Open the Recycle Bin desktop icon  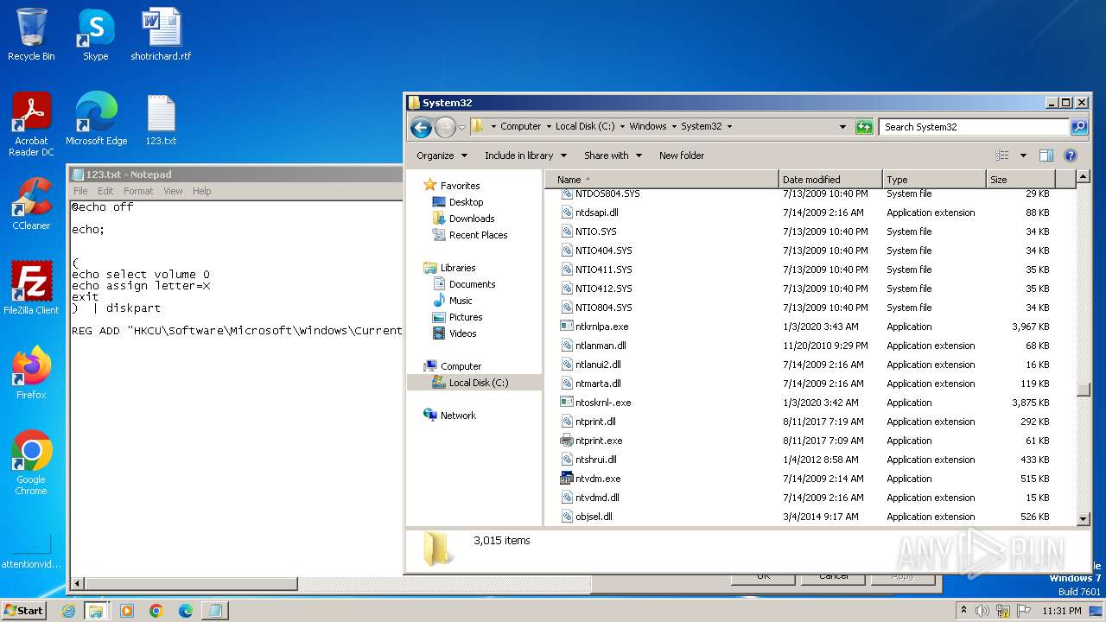coord(31,35)
